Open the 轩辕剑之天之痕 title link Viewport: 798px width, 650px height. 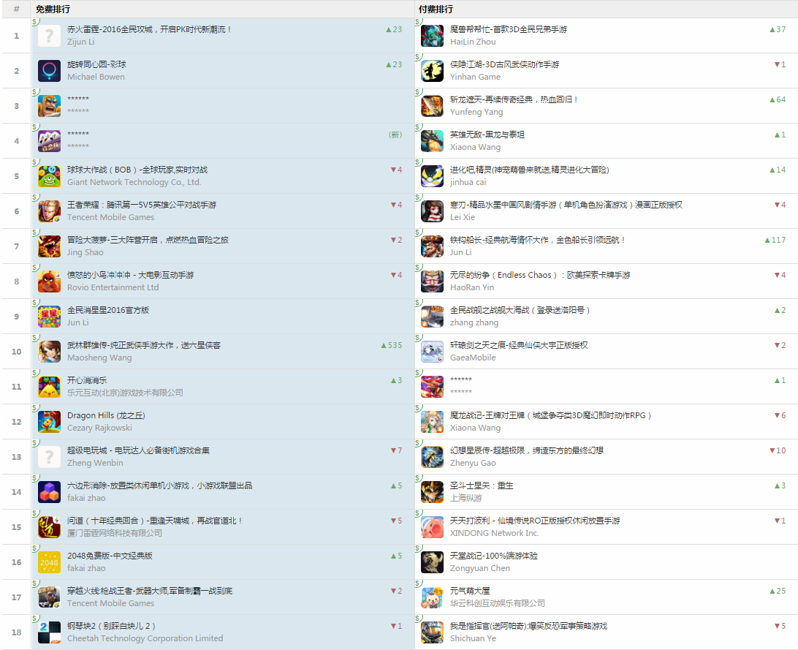tap(519, 346)
